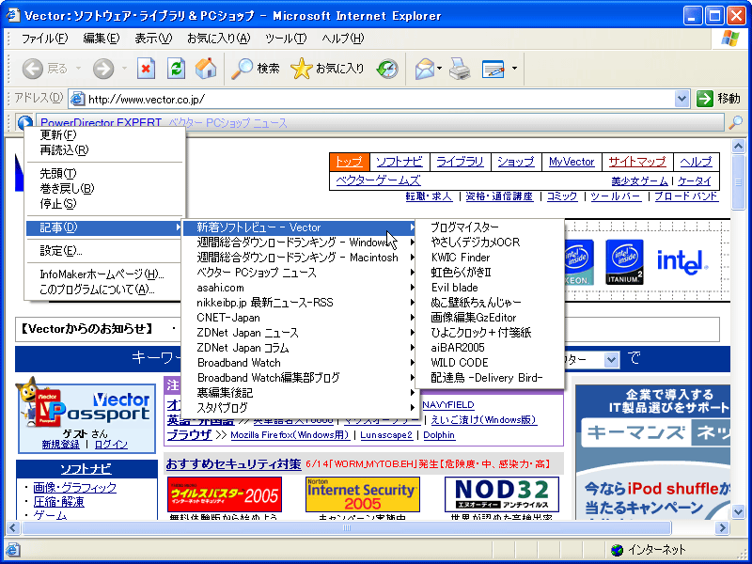Open Favorites (お気に入り) star button

click(x=327, y=69)
